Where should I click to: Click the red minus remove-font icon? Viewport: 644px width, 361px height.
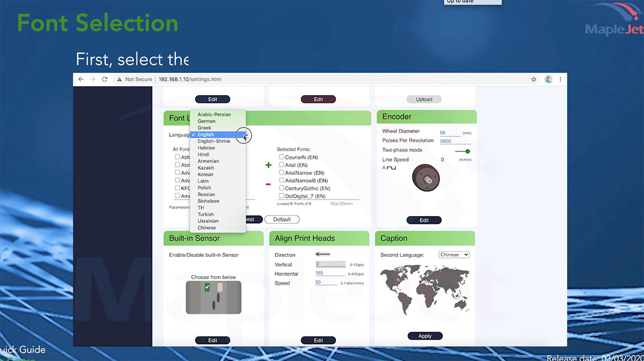tap(268, 185)
